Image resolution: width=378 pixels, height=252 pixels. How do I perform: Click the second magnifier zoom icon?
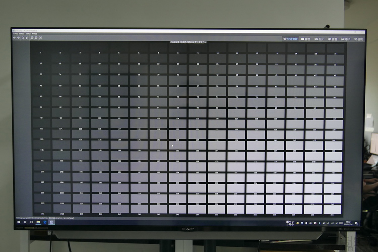[35, 38]
